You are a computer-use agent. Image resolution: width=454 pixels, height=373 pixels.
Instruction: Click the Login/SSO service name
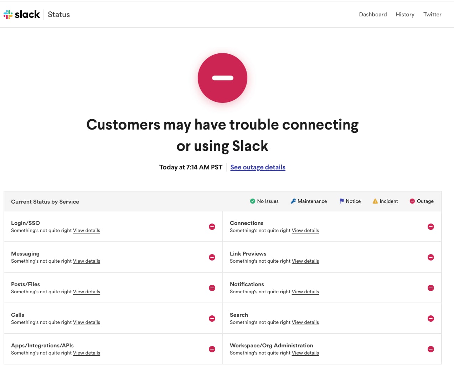point(25,223)
